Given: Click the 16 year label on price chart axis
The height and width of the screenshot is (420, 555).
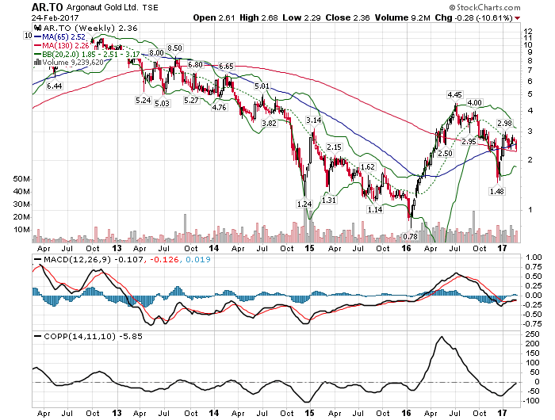Looking at the screenshot, I should pos(406,248).
